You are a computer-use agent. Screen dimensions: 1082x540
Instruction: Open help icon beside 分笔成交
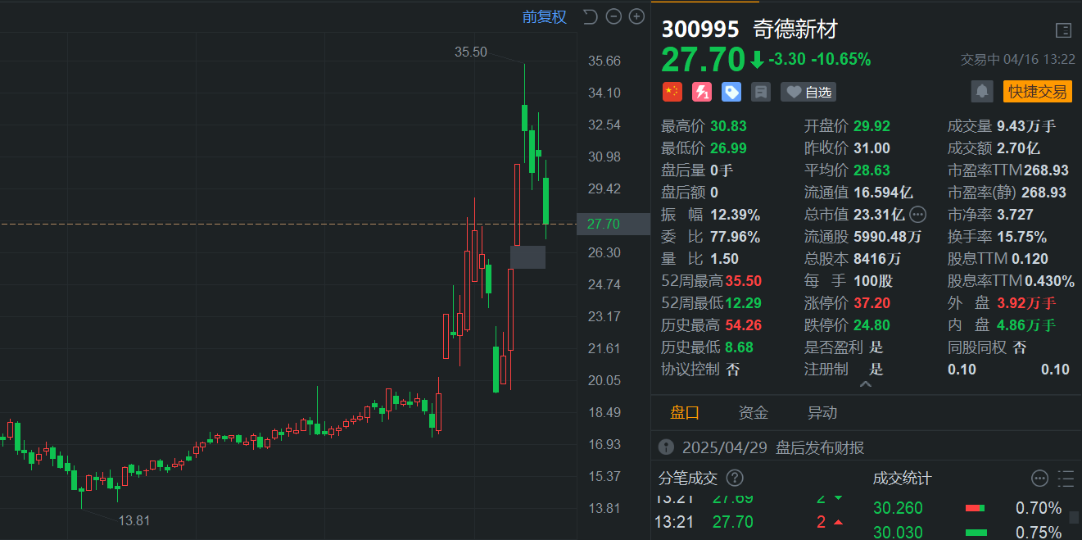click(x=735, y=478)
